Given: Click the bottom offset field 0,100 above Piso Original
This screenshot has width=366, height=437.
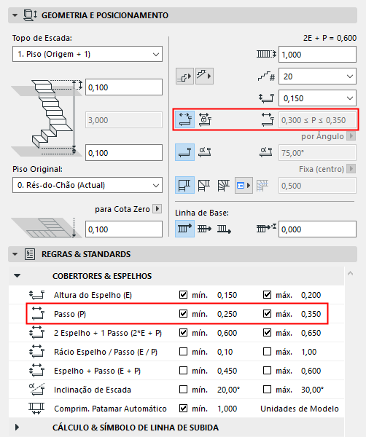Looking at the screenshot, I should click(x=124, y=153).
